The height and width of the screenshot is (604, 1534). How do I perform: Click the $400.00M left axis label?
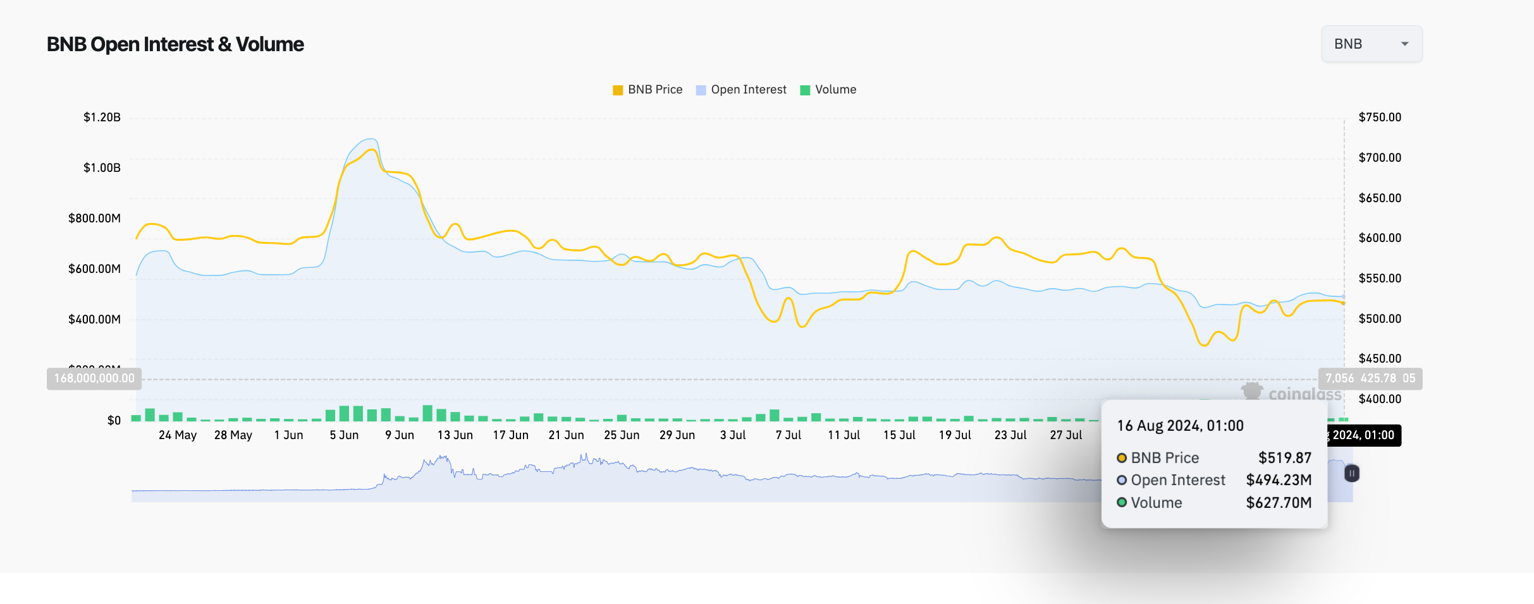94,319
